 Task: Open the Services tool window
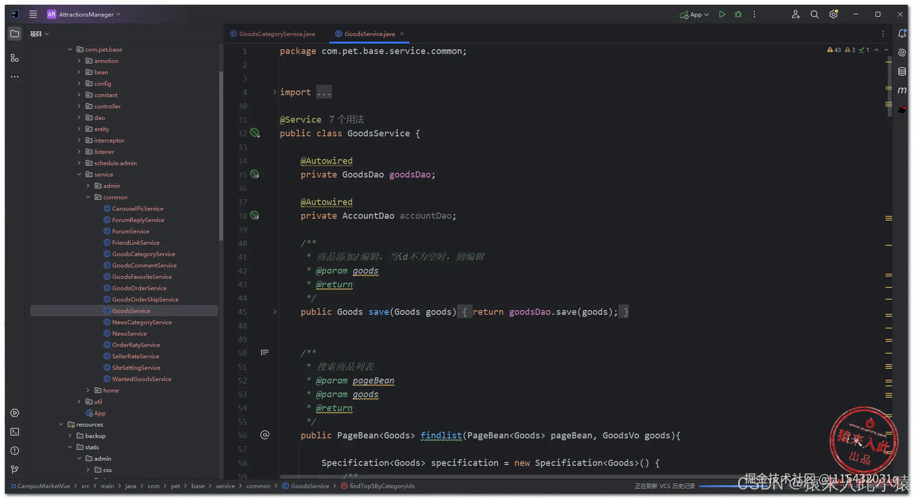click(15, 413)
